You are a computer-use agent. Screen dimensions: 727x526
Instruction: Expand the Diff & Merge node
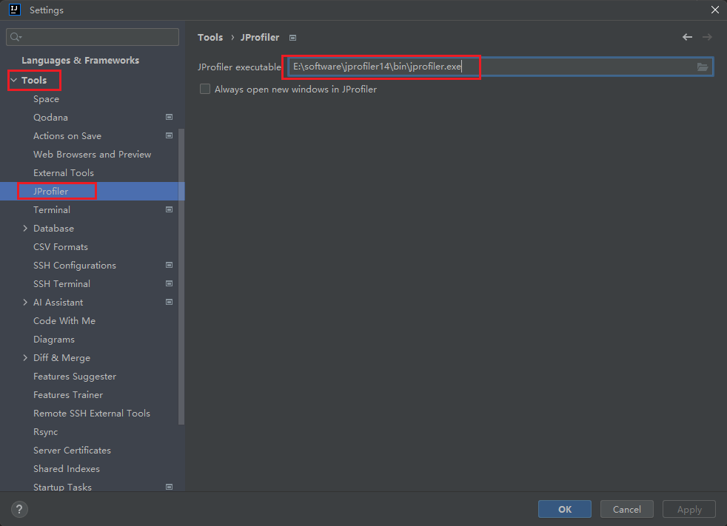[25, 358]
